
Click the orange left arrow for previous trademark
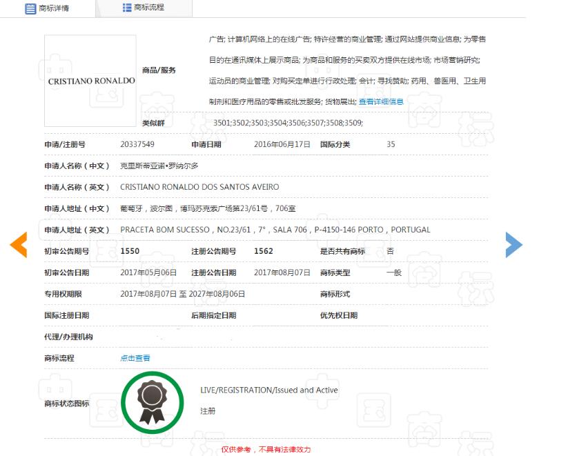point(18,245)
